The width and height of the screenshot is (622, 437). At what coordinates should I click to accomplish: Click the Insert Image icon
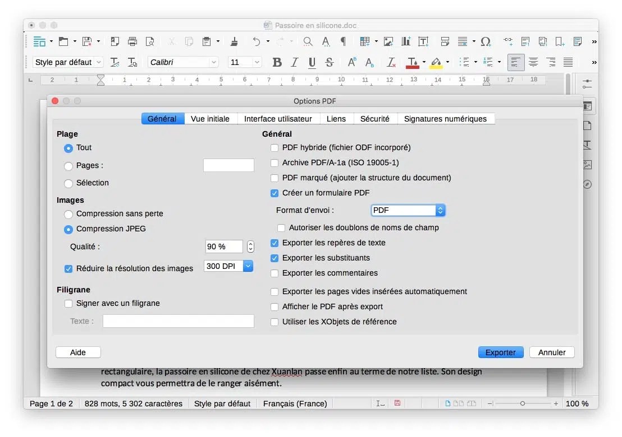(388, 41)
